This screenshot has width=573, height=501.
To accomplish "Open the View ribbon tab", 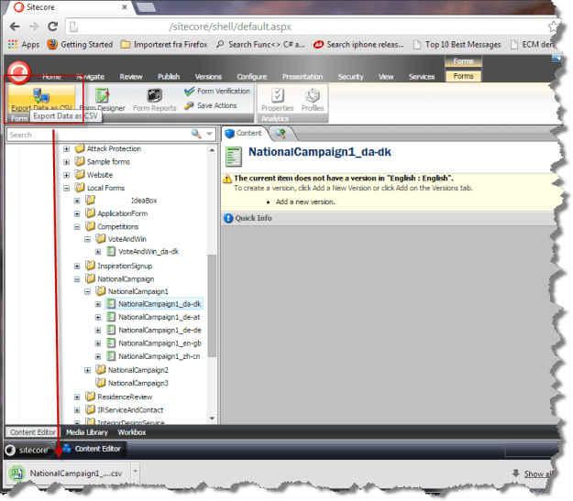I will pos(386,77).
